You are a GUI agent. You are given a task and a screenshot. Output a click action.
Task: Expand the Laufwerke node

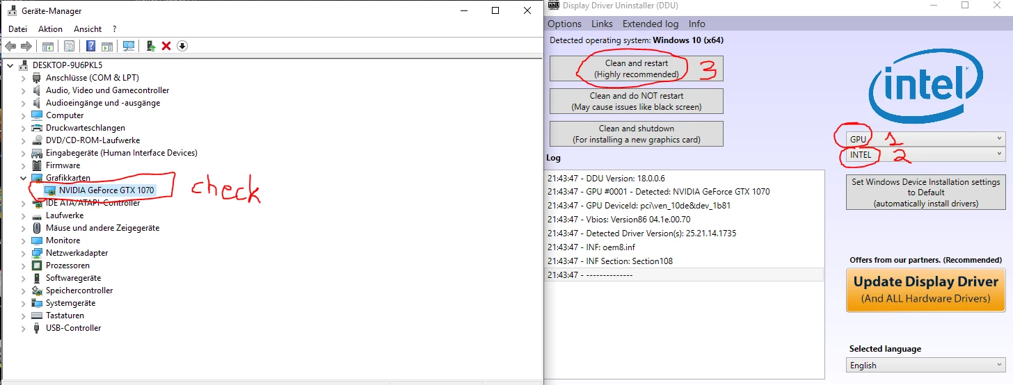[23, 215]
